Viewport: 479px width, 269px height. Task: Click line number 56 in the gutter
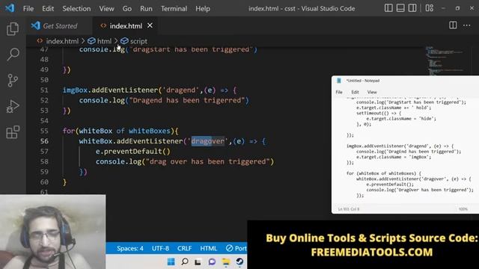coord(44,141)
